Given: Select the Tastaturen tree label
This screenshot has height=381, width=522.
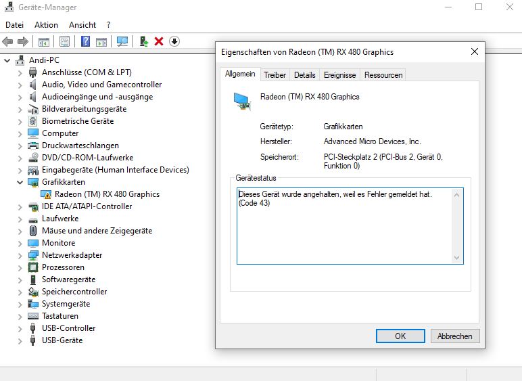Looking at the screenshot, I should pyautogui.click(x=60, y=316).
